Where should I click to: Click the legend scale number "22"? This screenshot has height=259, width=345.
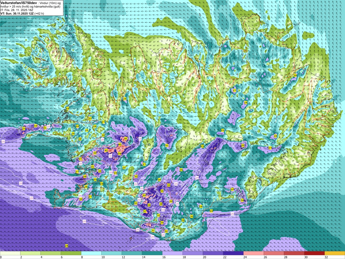pyautogui.click(x=225, y=257)
